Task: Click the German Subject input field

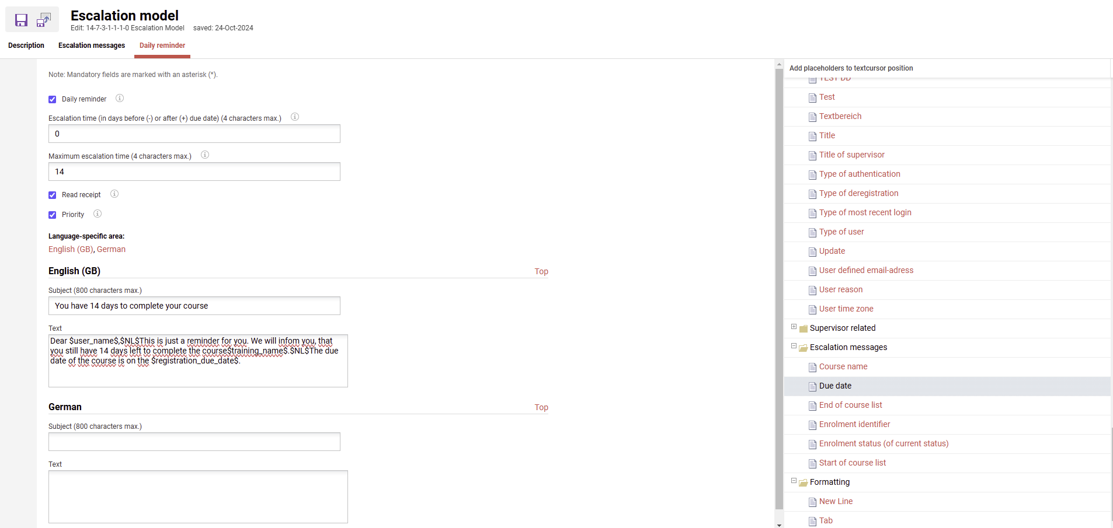Action: click(194, 442)
